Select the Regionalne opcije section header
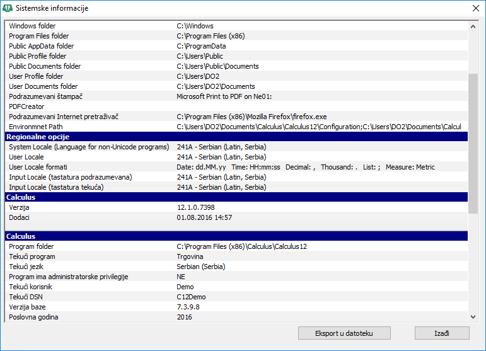Screen dimensions: 486x351 236,137
